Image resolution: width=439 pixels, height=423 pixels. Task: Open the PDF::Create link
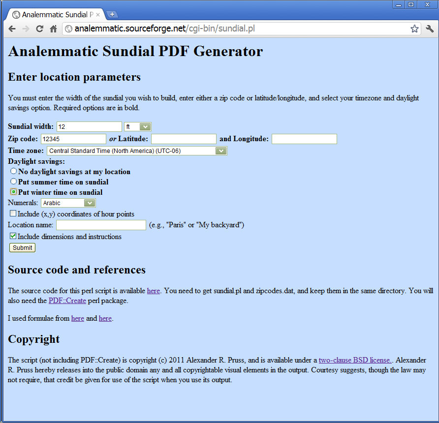pyautogui.click(x=67, y=301)
